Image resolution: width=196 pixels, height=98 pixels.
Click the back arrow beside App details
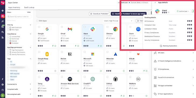[155, 2]
